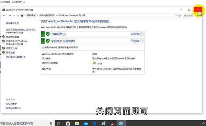This screenshot has height=126, width=206.
Task: Select Windows Defender 防火墙 breadcrumb
Action: [72, 15]
